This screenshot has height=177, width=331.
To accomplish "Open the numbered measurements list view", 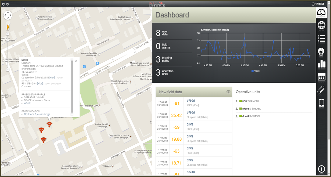I will coord(321,39).
